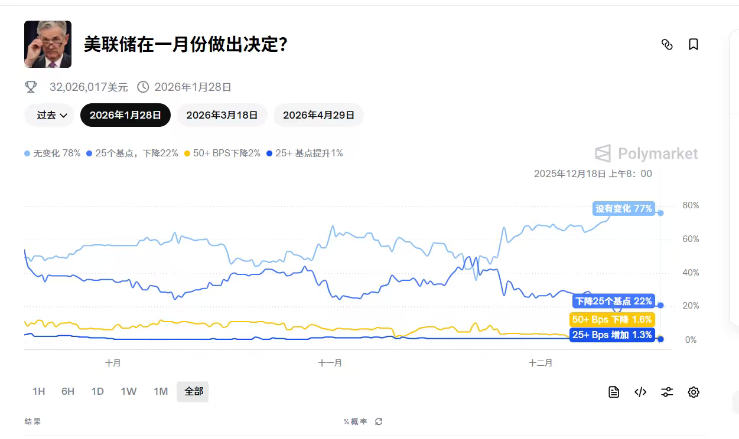The image size is (739, 439).
Task: Set chart range to 1W
Action: tap(129, 391)
